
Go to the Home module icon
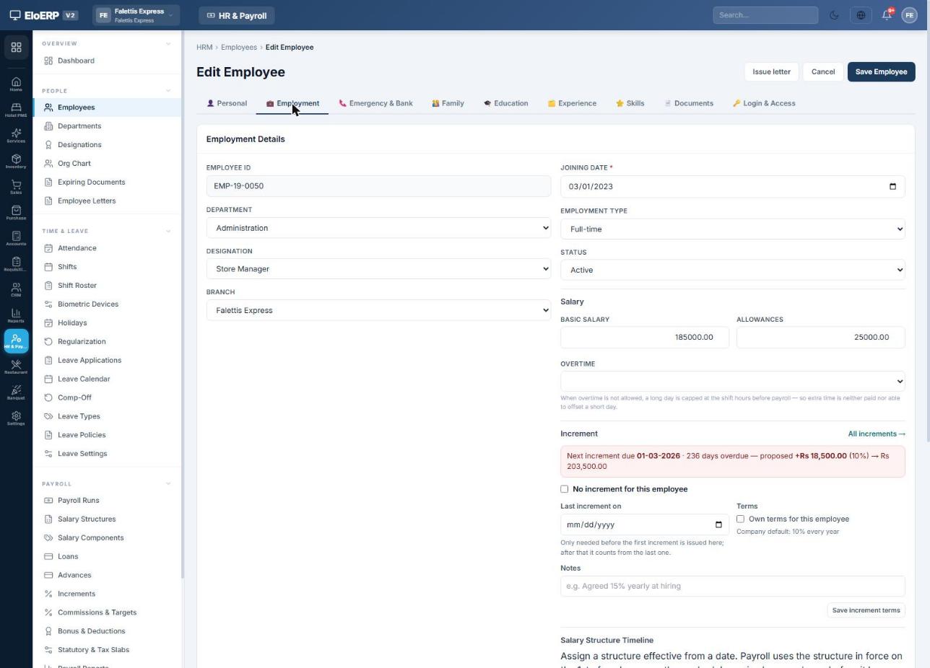(x=16, y=84)
